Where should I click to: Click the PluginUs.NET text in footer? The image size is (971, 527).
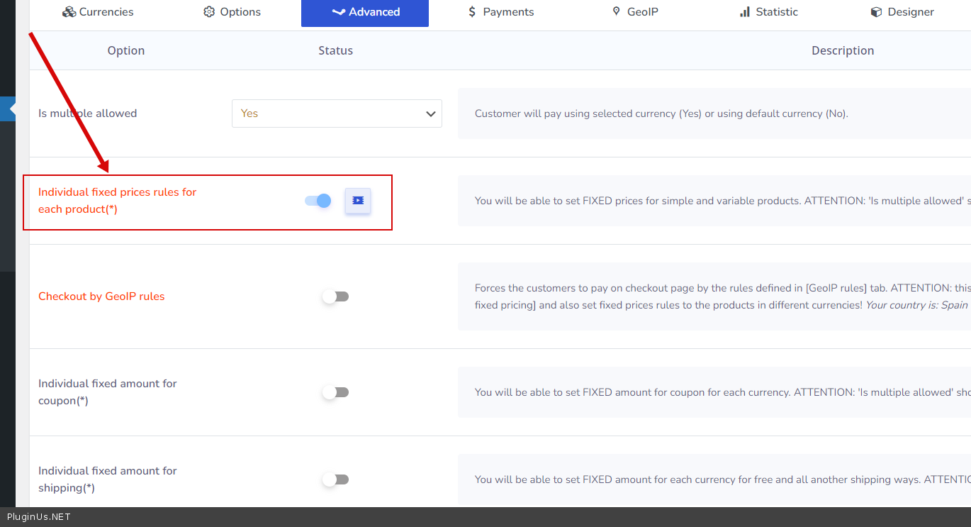pyautogui.click(x=39, y=517)
